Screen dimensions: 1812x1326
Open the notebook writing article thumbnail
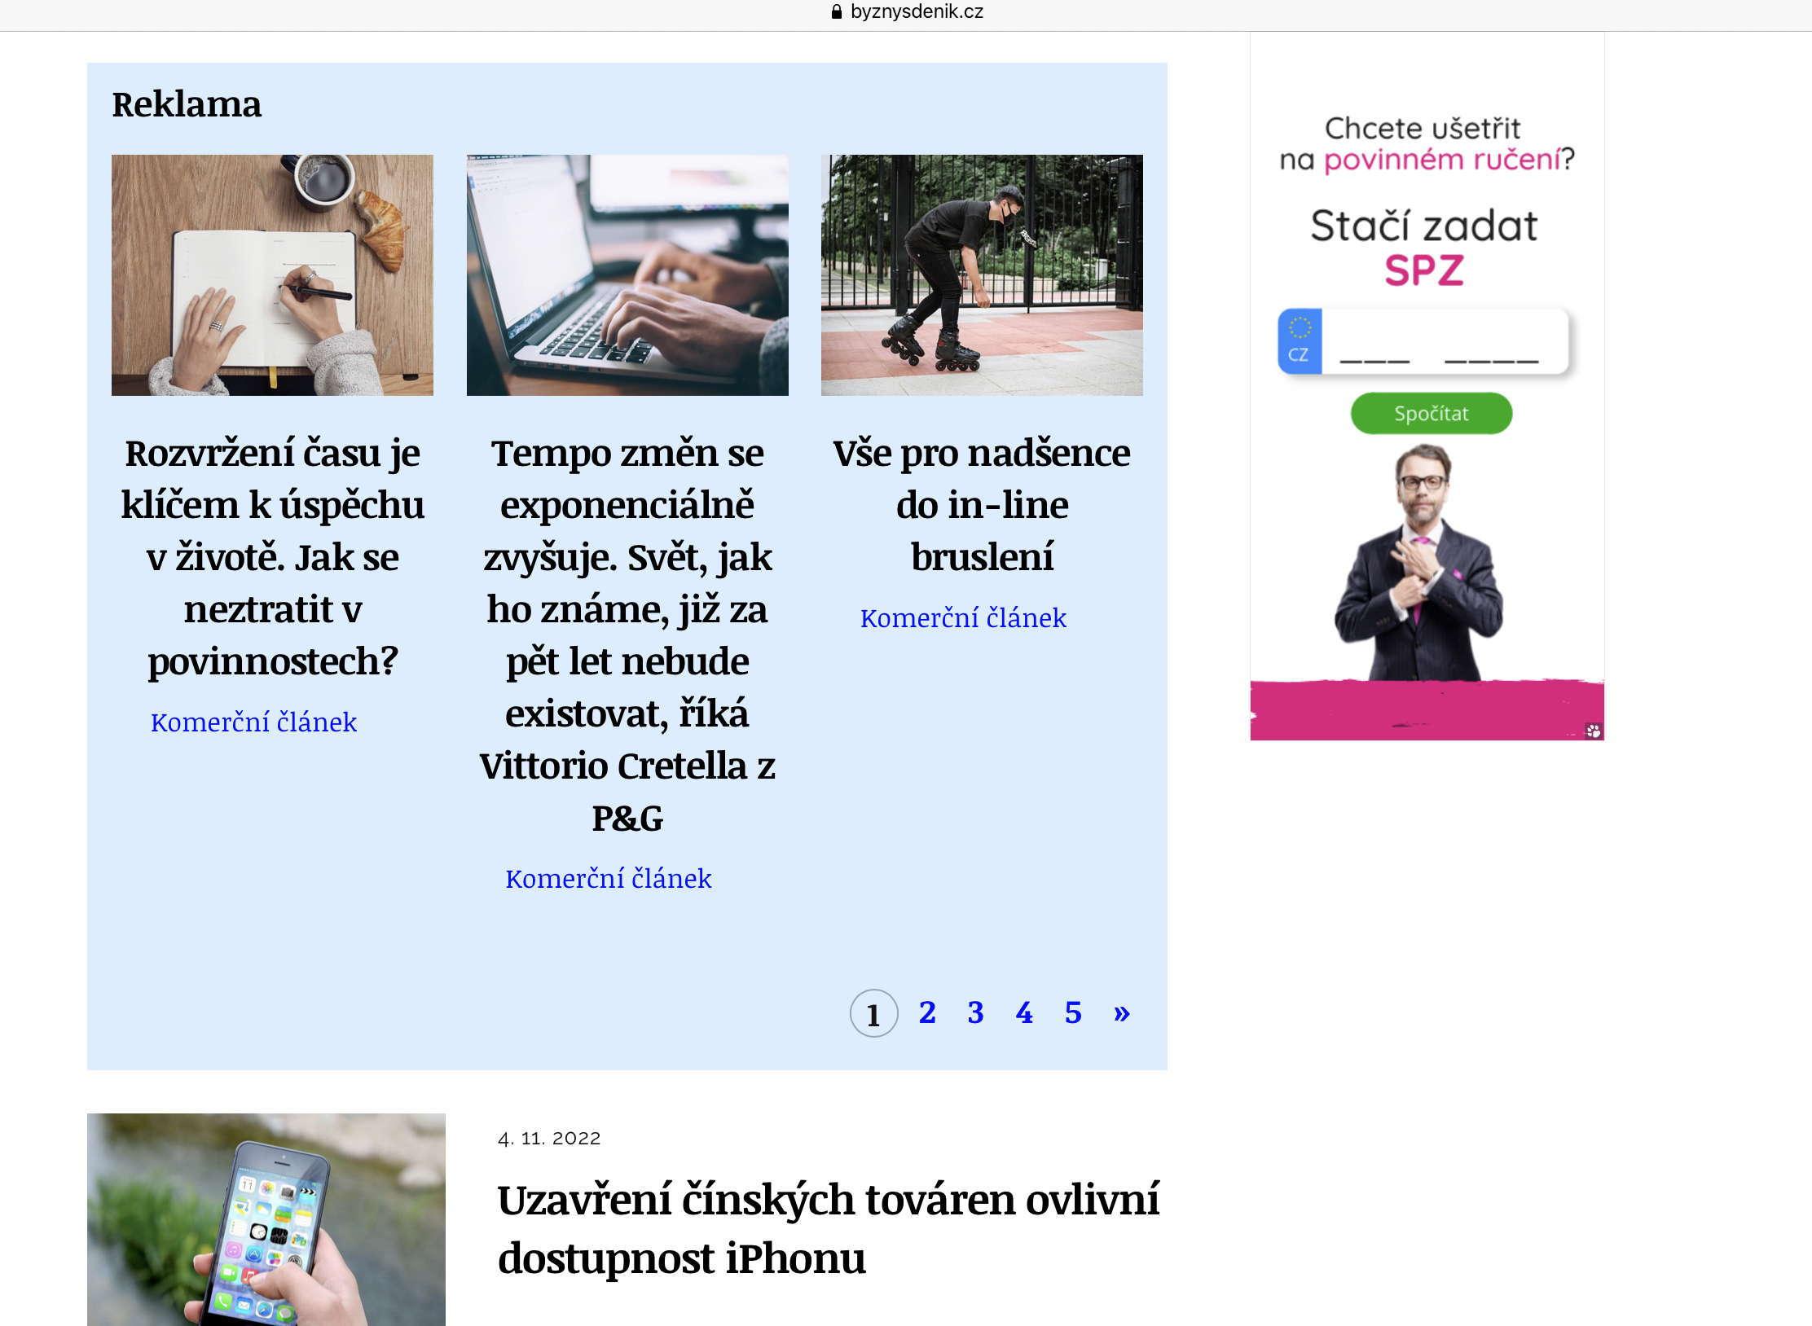(x=272, y=275)
